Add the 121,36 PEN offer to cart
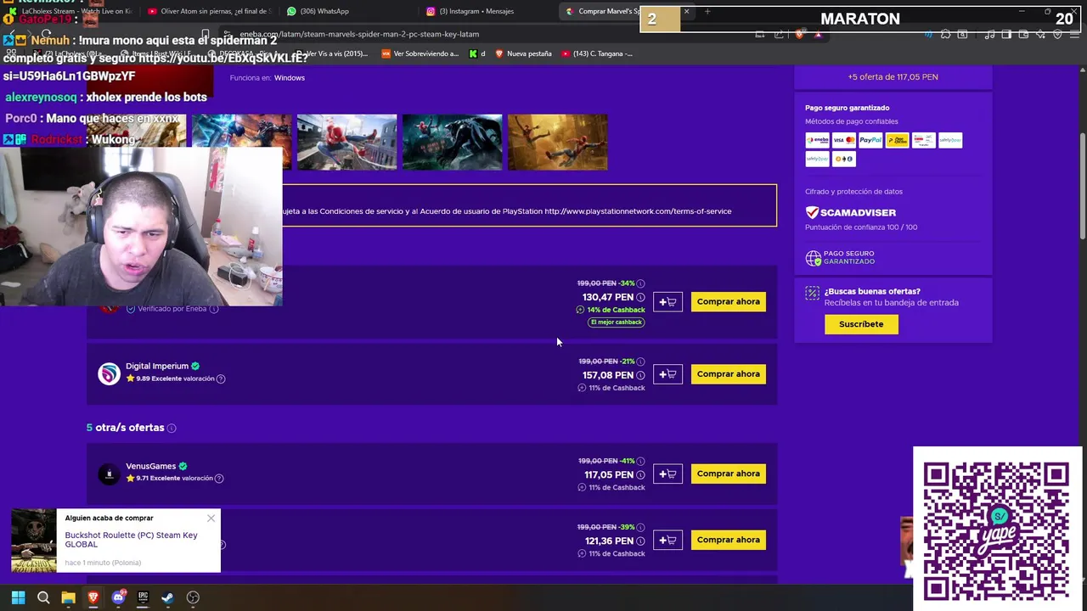The width and height of the screenshot is (1087, 611). coord(667,540)
